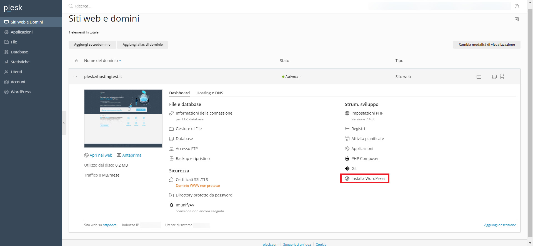Switch to the Dashboard tab

[179, 93]
